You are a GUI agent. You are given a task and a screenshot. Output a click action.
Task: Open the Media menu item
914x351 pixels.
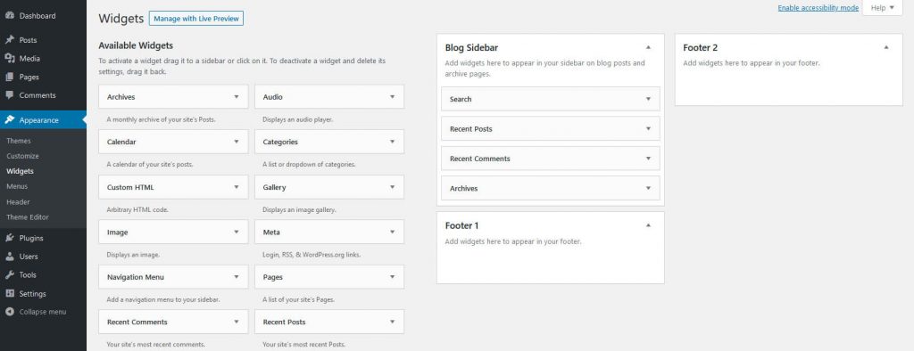(43, 58)
